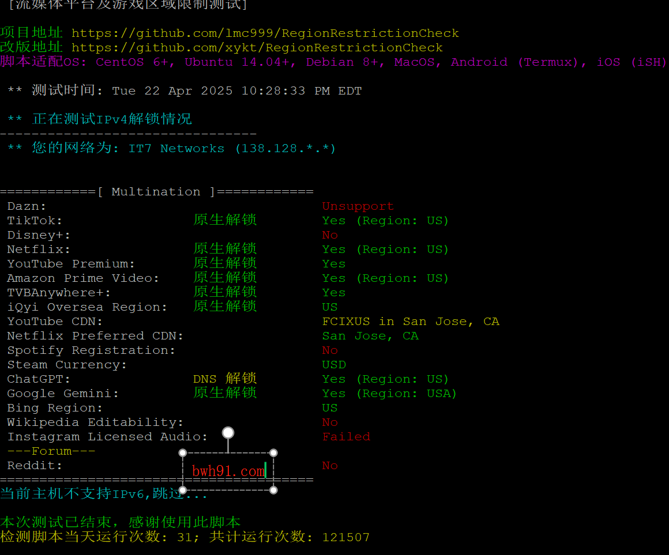Click inside the 'bwh91.com' text box
Viewport: 669px width, 555px height.
229,471
